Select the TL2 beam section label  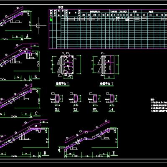tap(76, 110)
